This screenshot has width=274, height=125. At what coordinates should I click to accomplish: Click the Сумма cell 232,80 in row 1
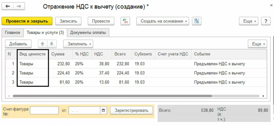pos(61,64)
